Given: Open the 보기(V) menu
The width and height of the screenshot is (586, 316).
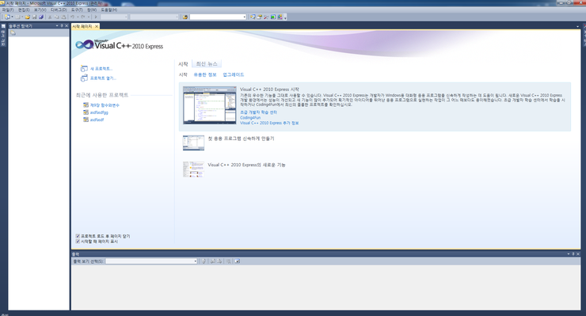Looking at the screenshot, I should [40, 10].
